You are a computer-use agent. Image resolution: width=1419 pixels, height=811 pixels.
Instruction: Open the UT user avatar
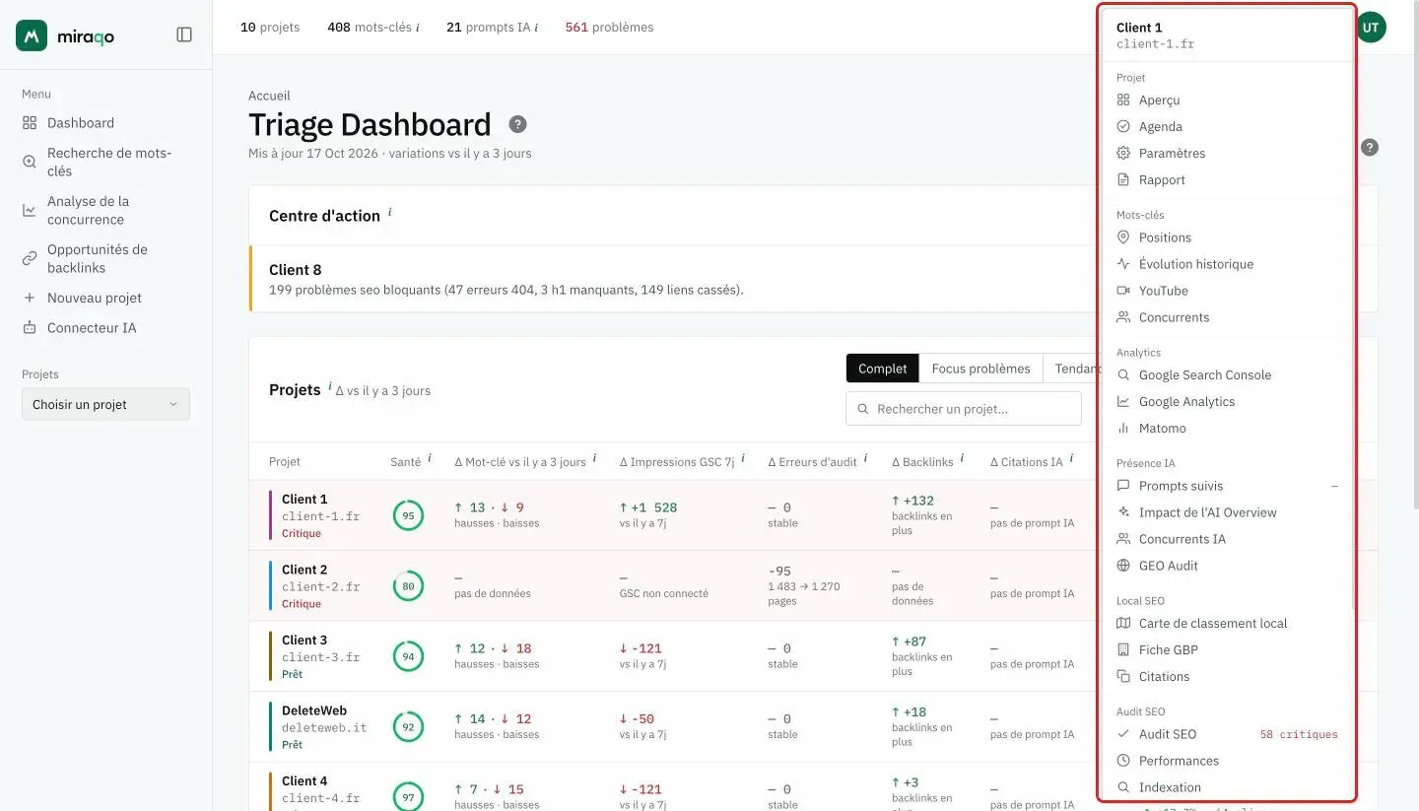pos(1371,28)
